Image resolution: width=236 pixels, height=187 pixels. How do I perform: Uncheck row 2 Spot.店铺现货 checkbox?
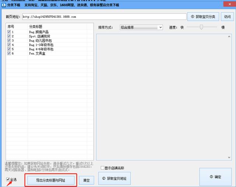point(9,36)
